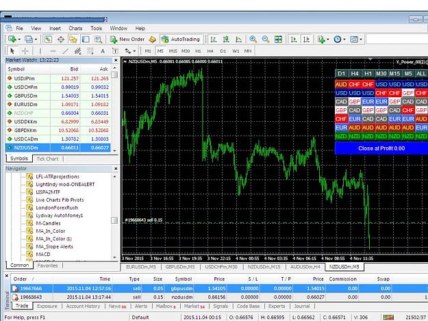Image resolution: width=428 pixels, height=321 pixels.
Task: Toggle Chart Shift icon
Action: click(x=306, y=39)
